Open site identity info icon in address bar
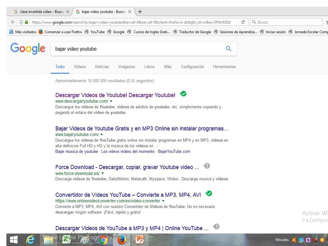Viewport: 328px width, 246px height. coord(21,22)
